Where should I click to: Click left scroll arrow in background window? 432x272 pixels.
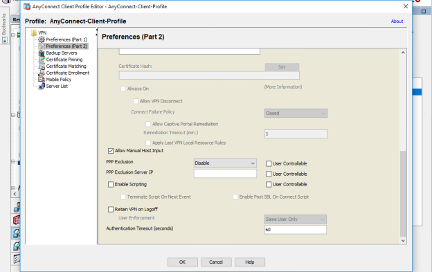(15, 194)
